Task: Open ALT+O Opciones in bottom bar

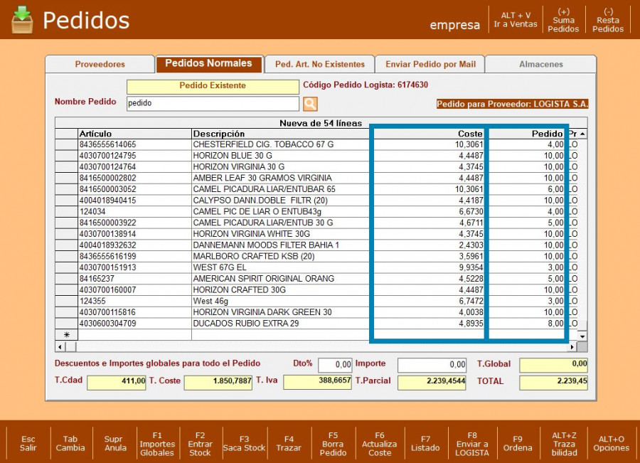Action: [x=612, y=443]
